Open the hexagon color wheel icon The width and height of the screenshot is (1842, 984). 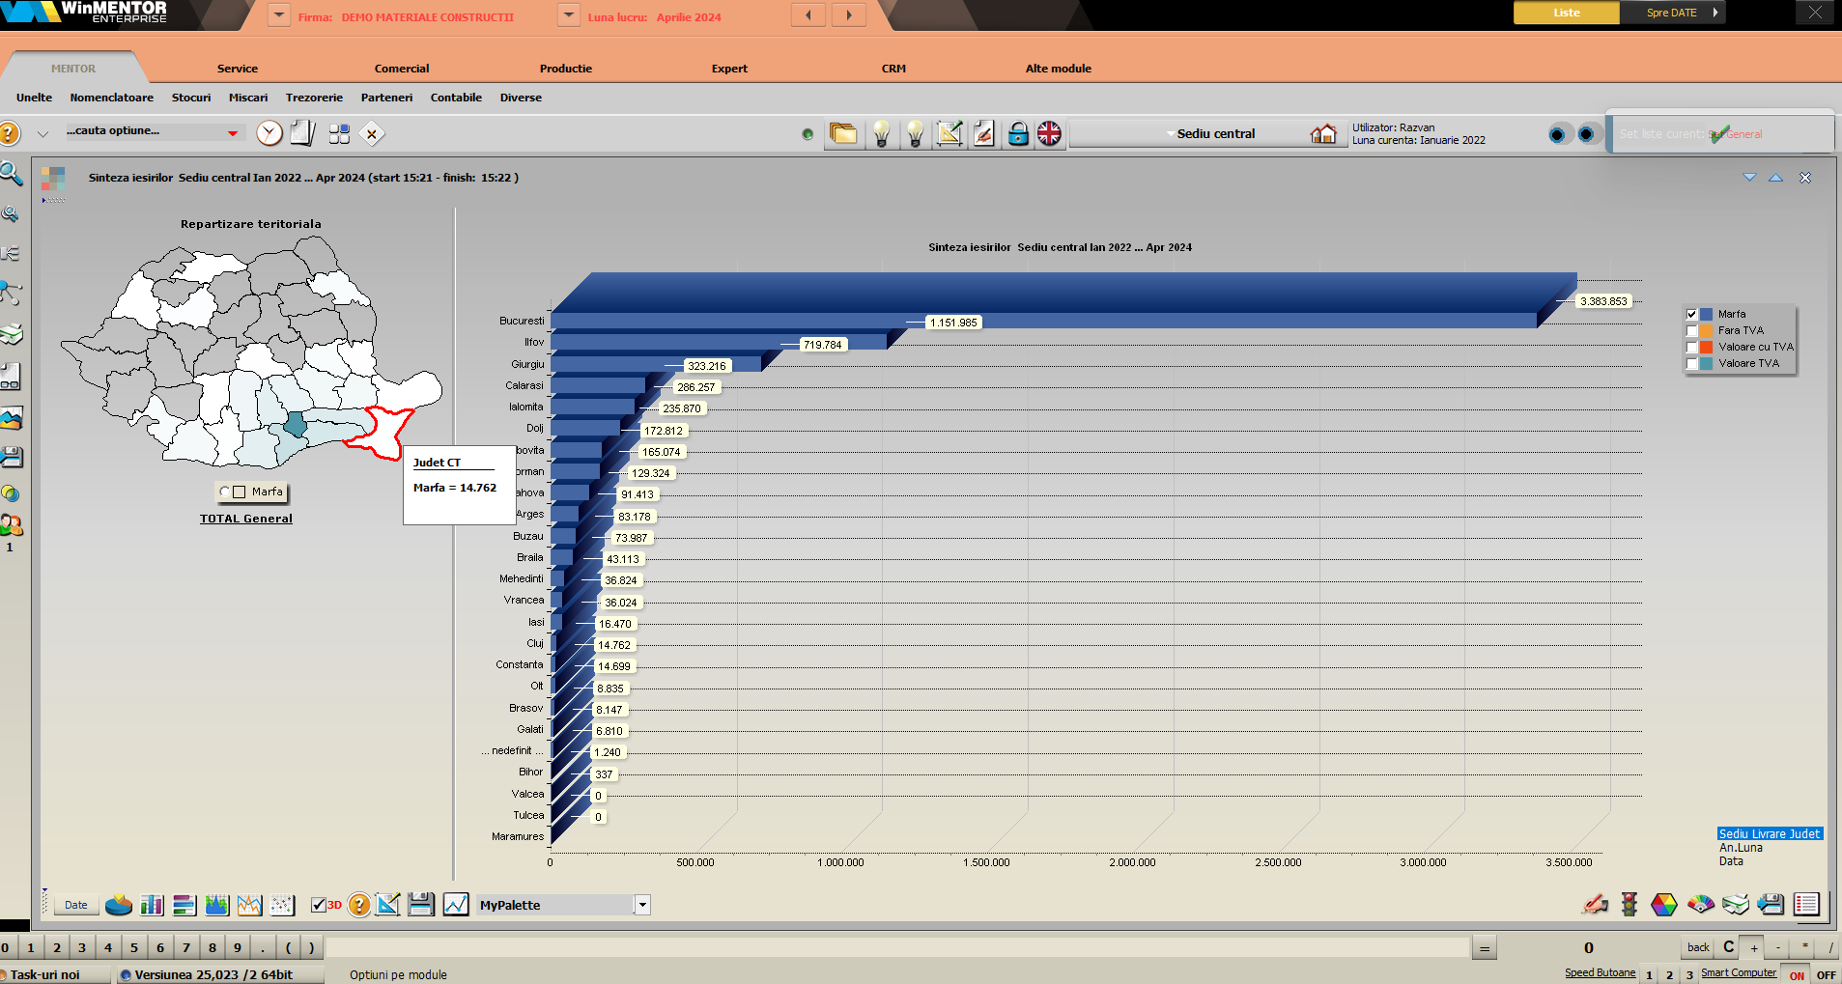pos(1664,904)
